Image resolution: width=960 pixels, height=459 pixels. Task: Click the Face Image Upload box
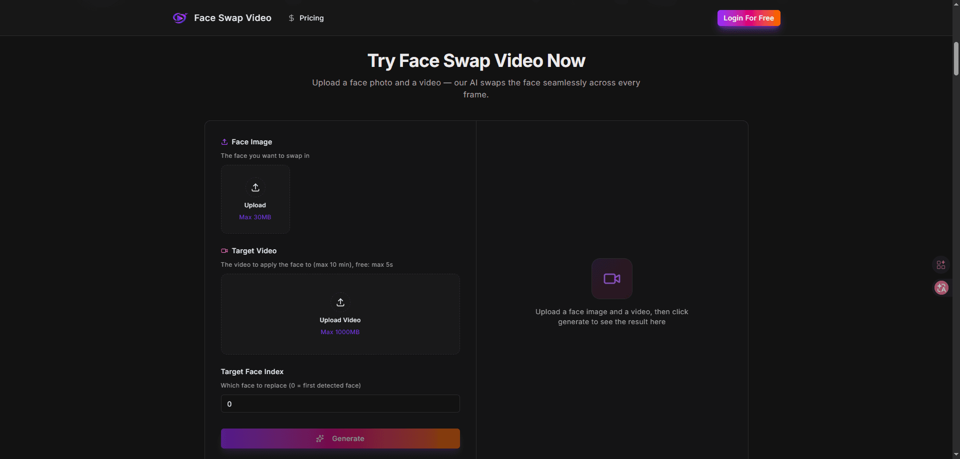pyautogui.click(x=255, y=199)
